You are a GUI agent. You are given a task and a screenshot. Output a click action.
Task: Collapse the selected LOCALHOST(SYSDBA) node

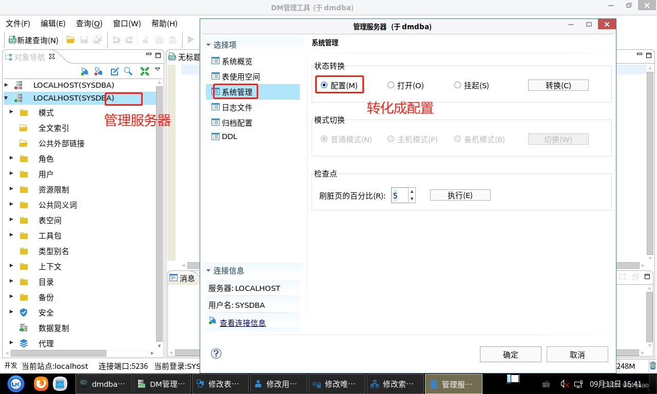coord(6,97)
